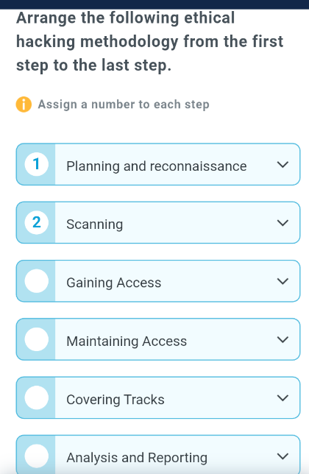The height and width of the screenshot is (474, 309).
Task: Click the Planning and reconnaissance label
Action: [x=157, y=166]
